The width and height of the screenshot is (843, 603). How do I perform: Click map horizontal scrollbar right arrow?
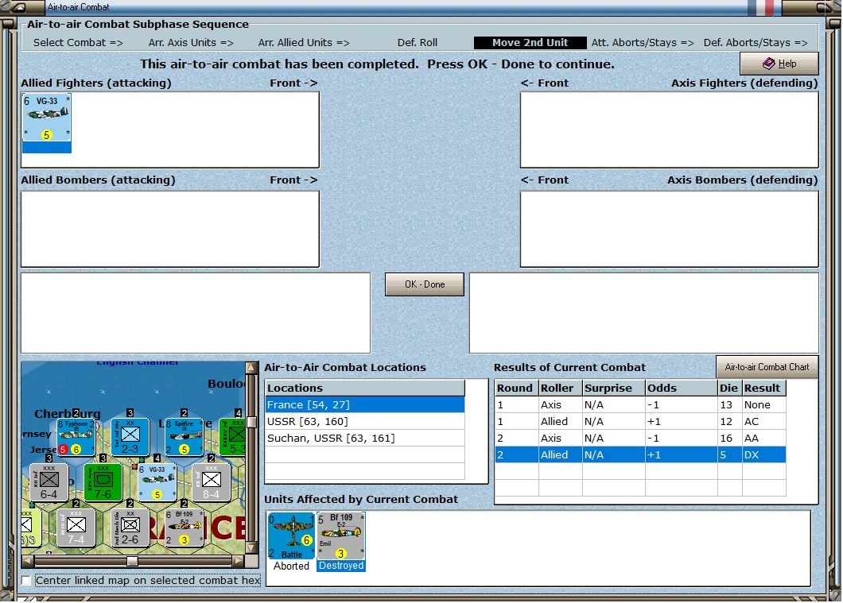click(x=238, y=561)
